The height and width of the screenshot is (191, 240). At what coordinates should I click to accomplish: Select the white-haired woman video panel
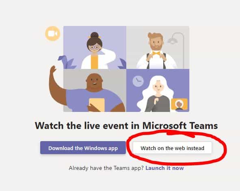tap(158, 90)
